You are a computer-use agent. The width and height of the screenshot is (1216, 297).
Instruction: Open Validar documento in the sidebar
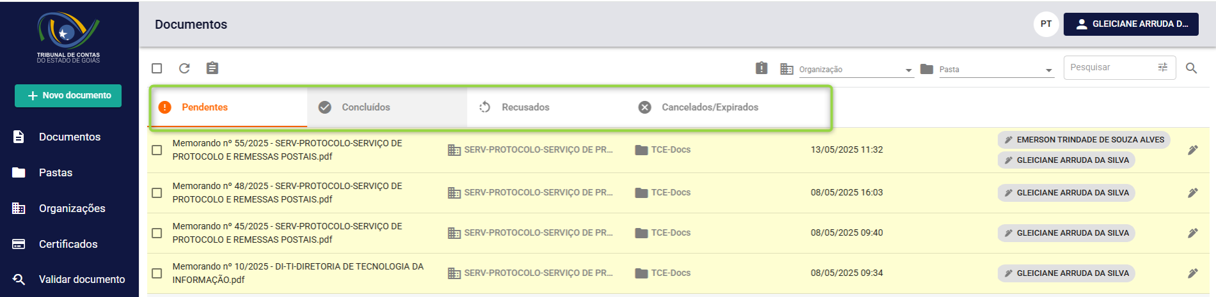click(69, 279)
